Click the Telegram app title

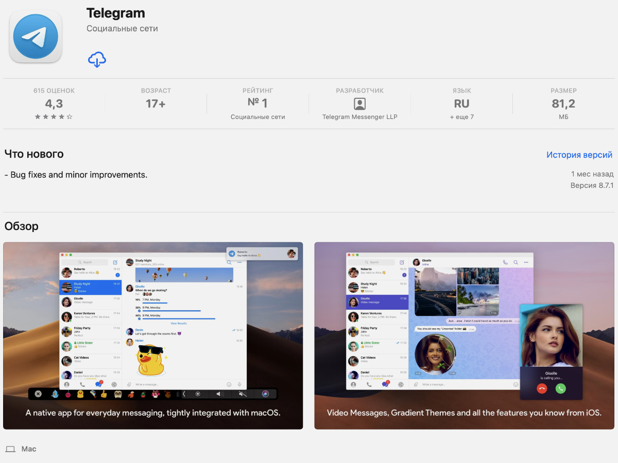coord(116,13)
